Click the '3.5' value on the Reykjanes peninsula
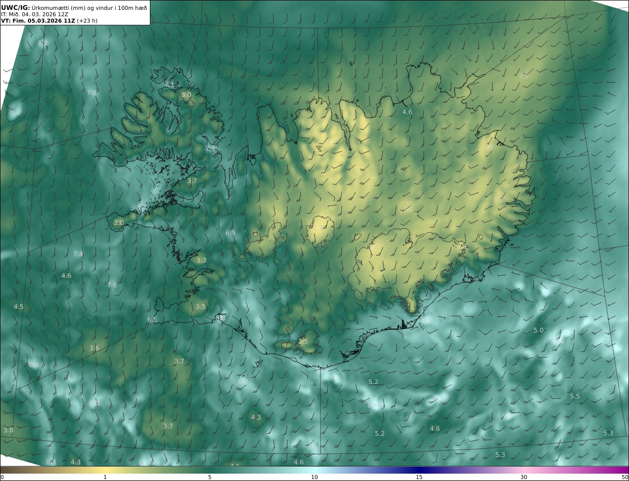 click(x=200, y=306)
